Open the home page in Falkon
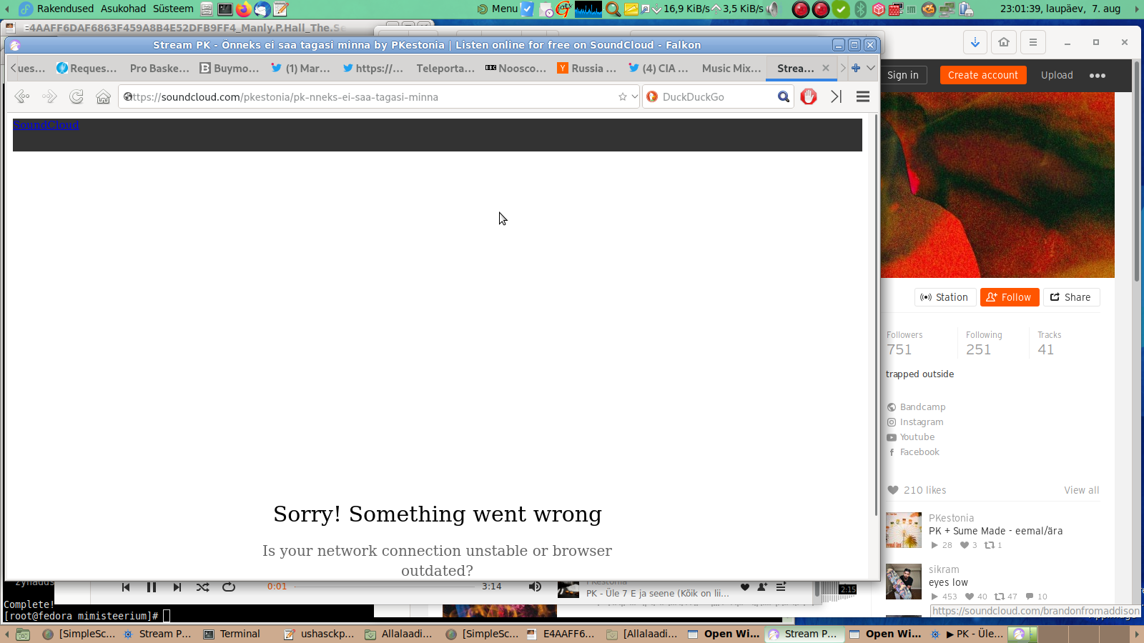This screenshot has height=643, width=1144. (104, 96)
